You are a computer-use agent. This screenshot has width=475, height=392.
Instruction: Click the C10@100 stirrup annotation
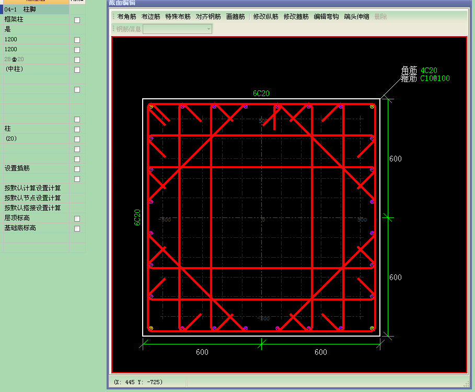pyautogui.click(x=435, y=78)
